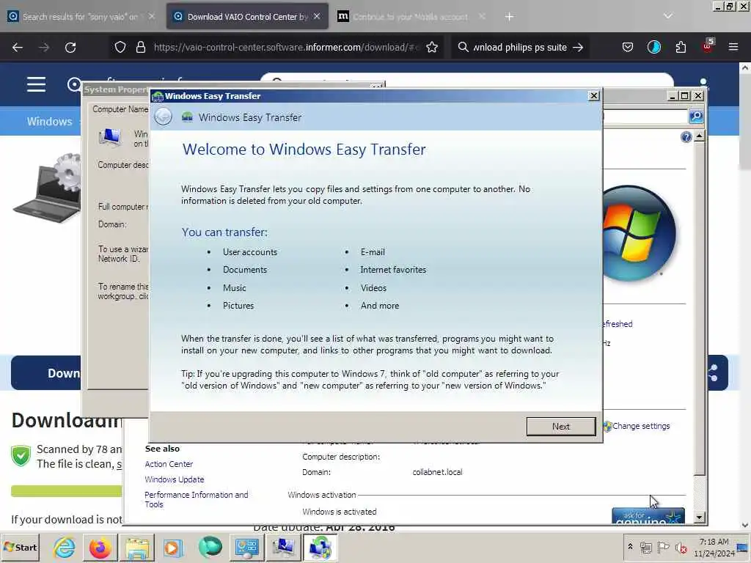Click the muted volume tray icon

coord(681,547)
